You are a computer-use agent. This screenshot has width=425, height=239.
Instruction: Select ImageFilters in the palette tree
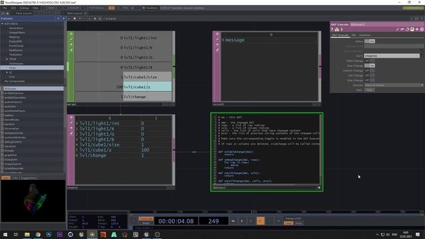[x=17, y=33]
